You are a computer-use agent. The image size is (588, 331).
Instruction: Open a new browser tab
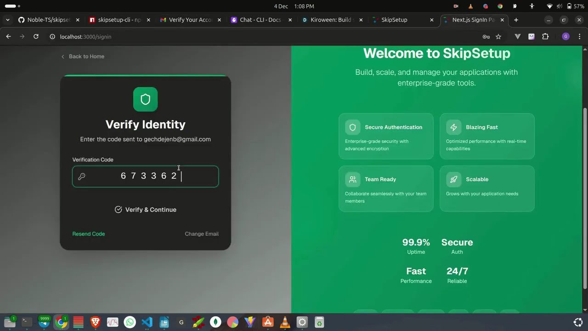(x=516, y=20)
